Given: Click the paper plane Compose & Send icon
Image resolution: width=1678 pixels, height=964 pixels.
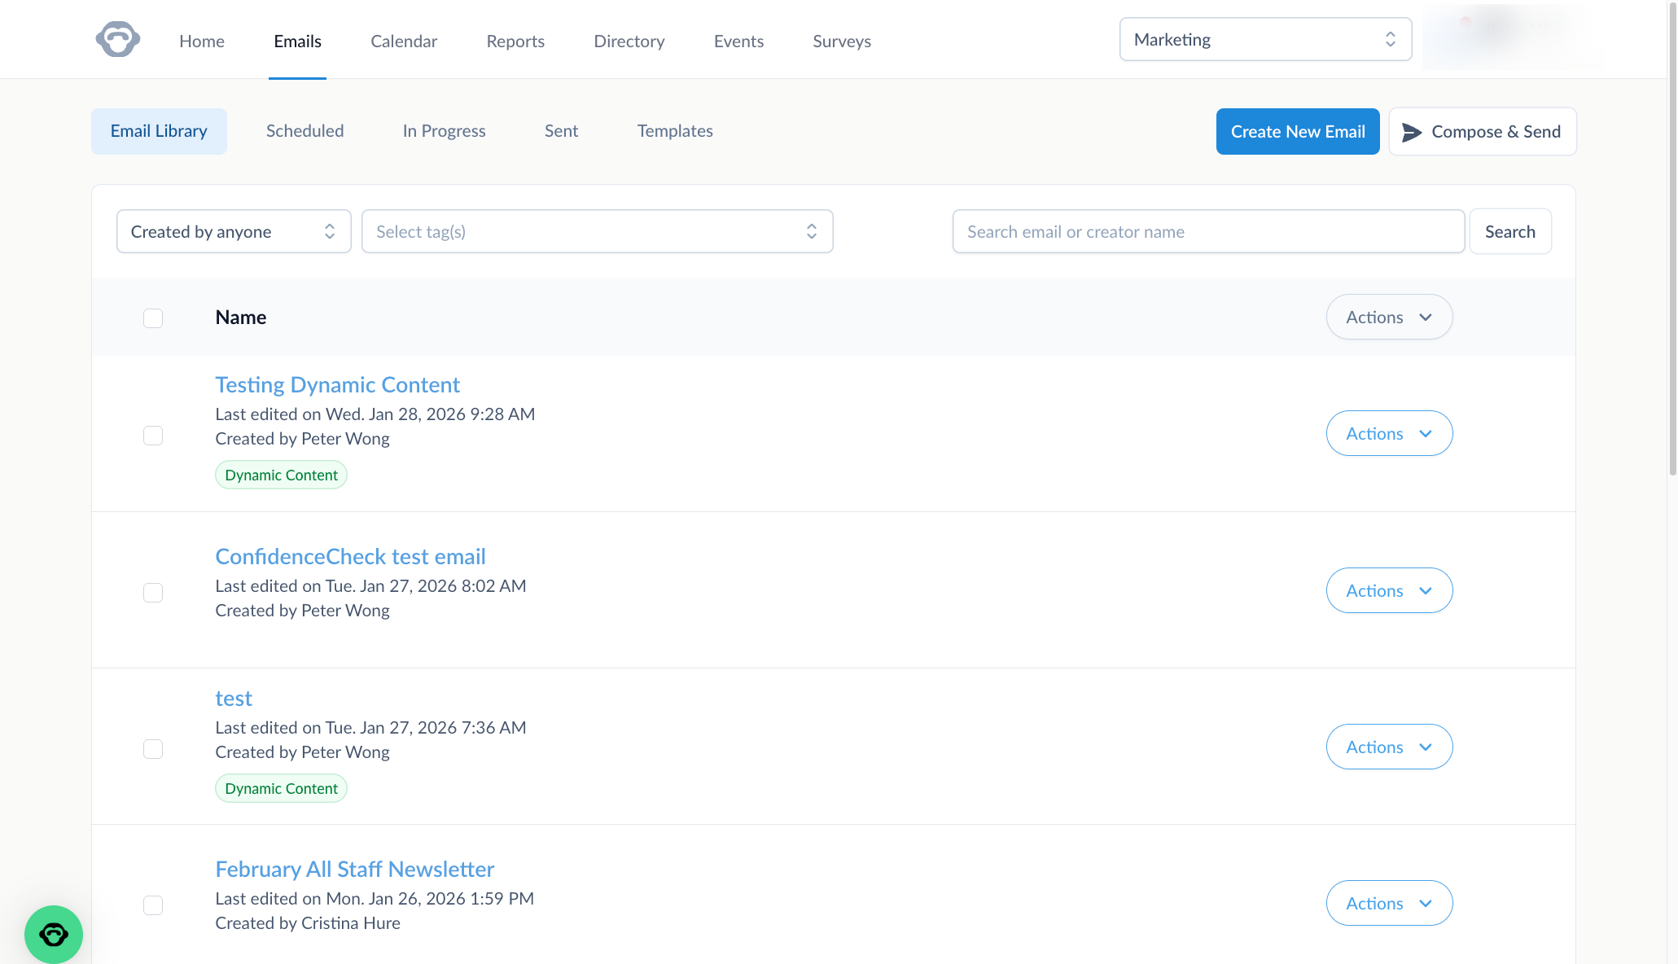Looking at the screenshot, I should click(1412, 132).
